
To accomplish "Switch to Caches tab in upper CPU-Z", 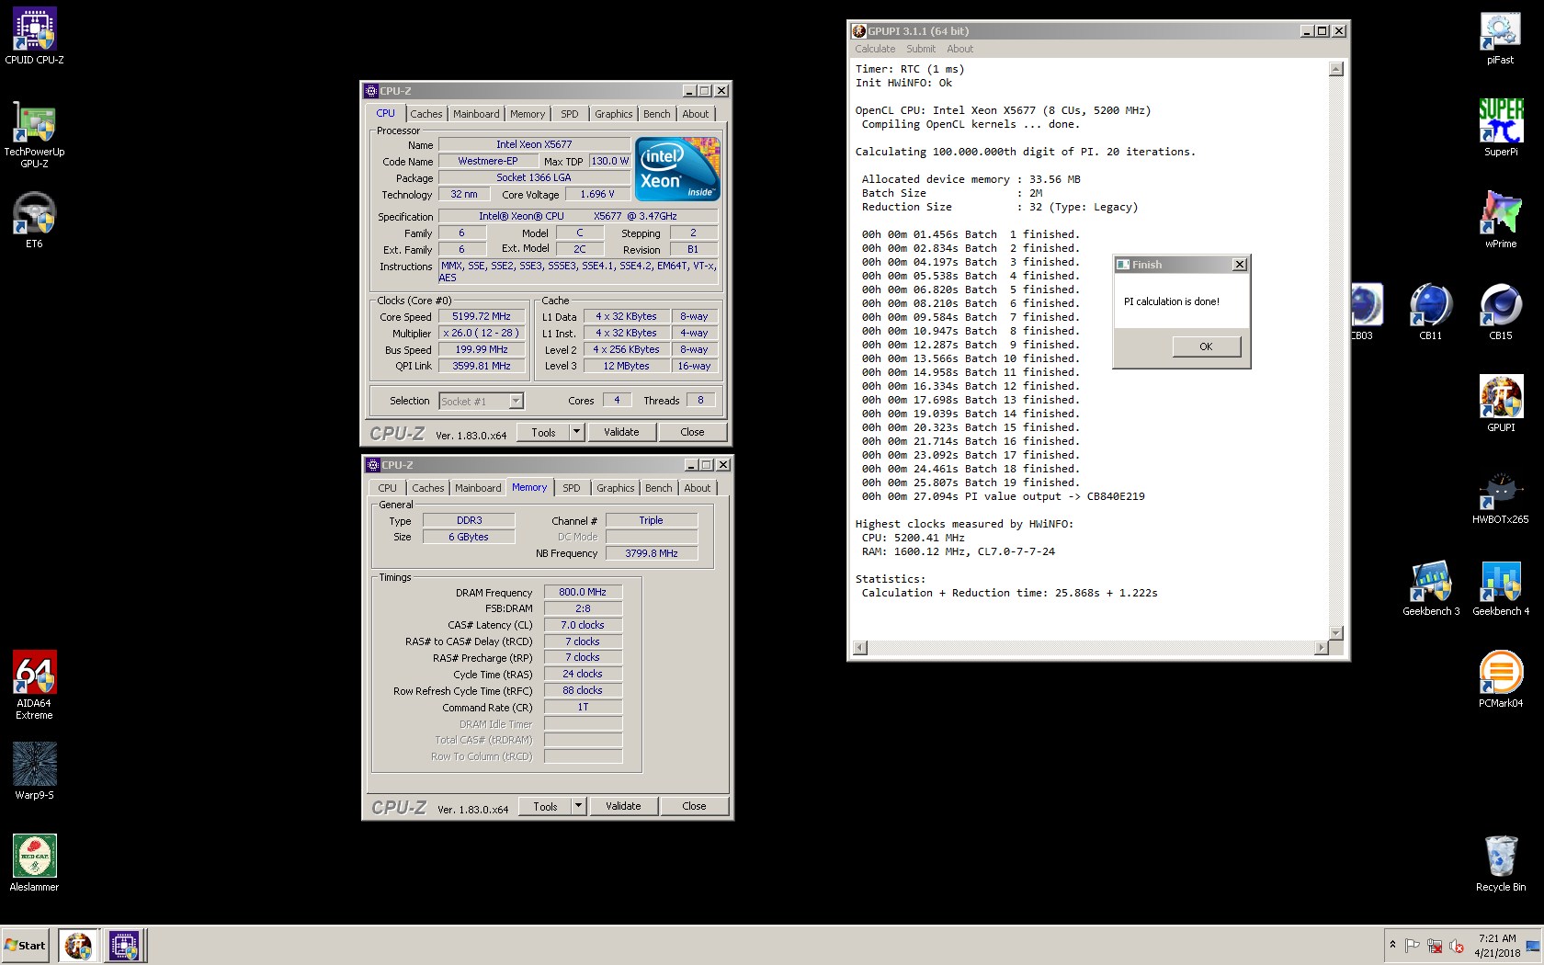I will 426,114.
